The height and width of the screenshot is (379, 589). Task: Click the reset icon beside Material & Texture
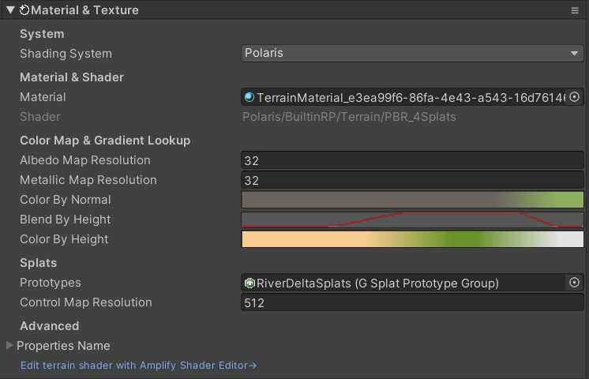pyautogui.click(x=24, y=10)
